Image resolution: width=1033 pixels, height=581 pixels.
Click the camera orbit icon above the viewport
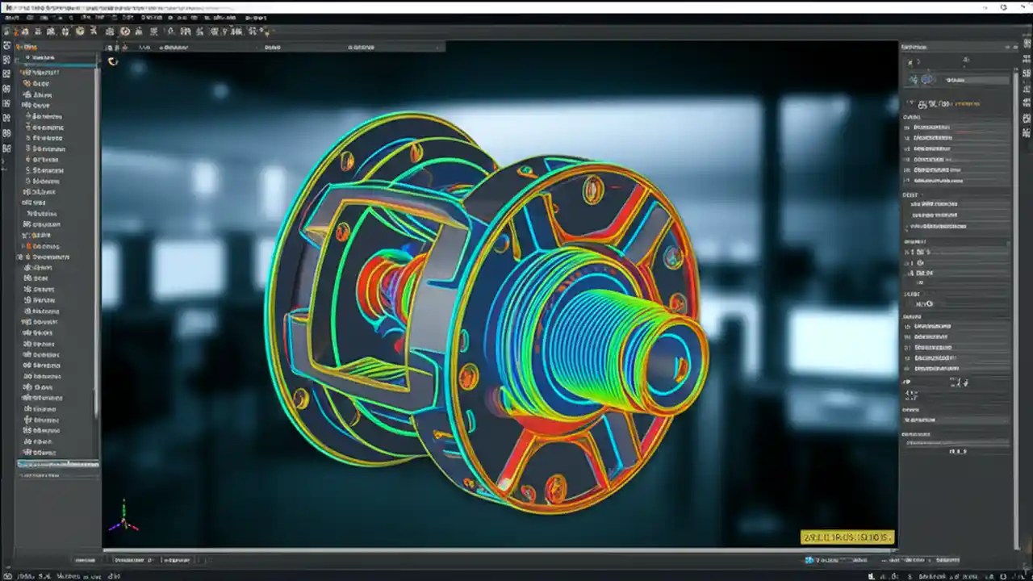(x=113, y=61)
